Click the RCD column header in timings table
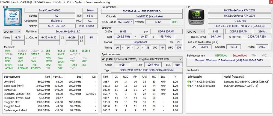Screen dimensions: 273x116 (126, 77)
